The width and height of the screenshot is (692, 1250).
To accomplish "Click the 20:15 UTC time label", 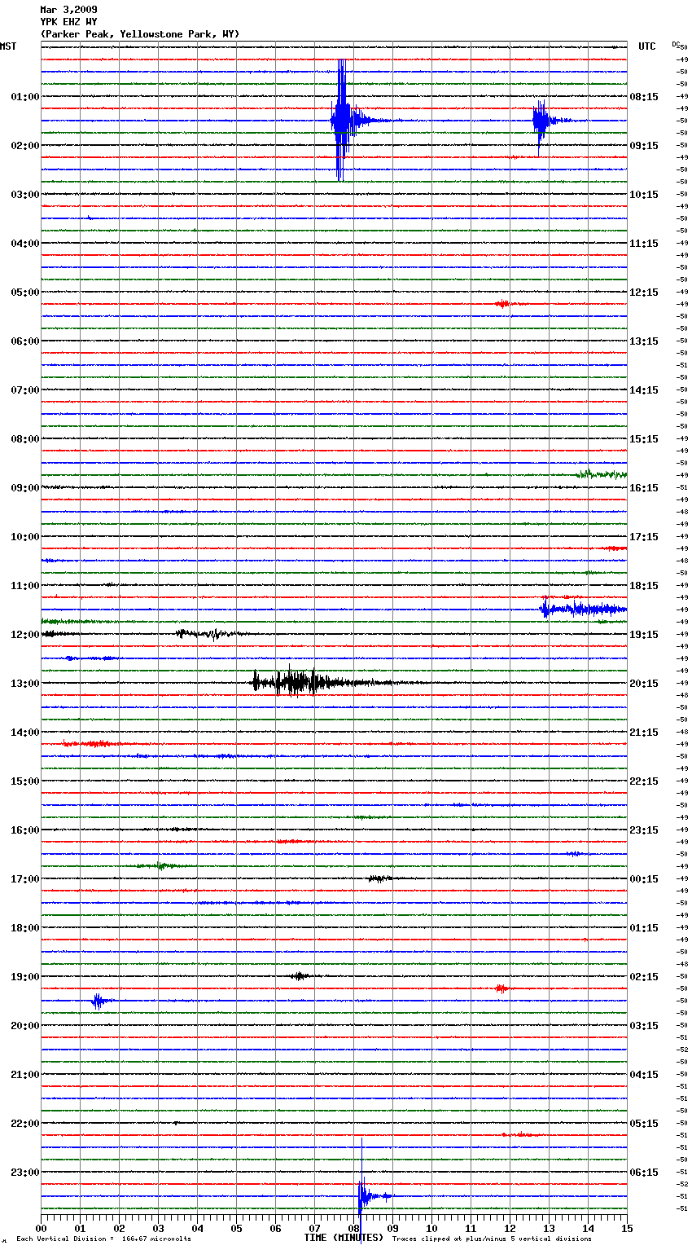I will [644, 684].
